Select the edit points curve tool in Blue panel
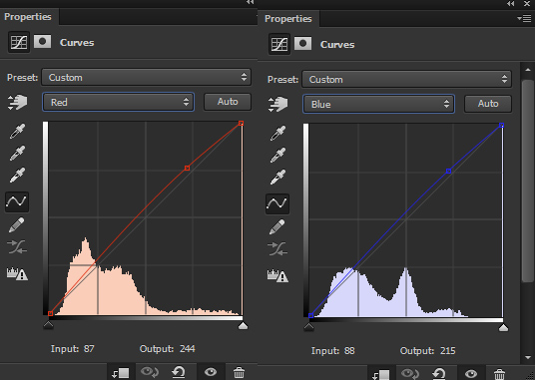 click(277, 203)
